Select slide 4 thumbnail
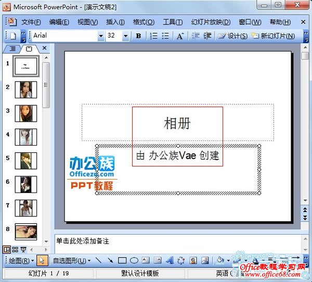 click(26, 137)
